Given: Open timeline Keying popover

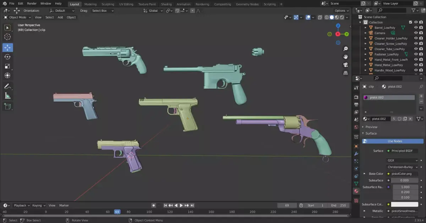Looking at the screenshot, I should [38, 205].
